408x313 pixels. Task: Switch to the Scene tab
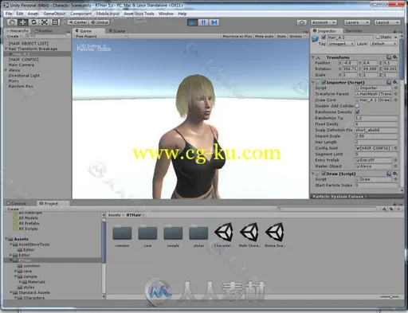click(117, 31)
